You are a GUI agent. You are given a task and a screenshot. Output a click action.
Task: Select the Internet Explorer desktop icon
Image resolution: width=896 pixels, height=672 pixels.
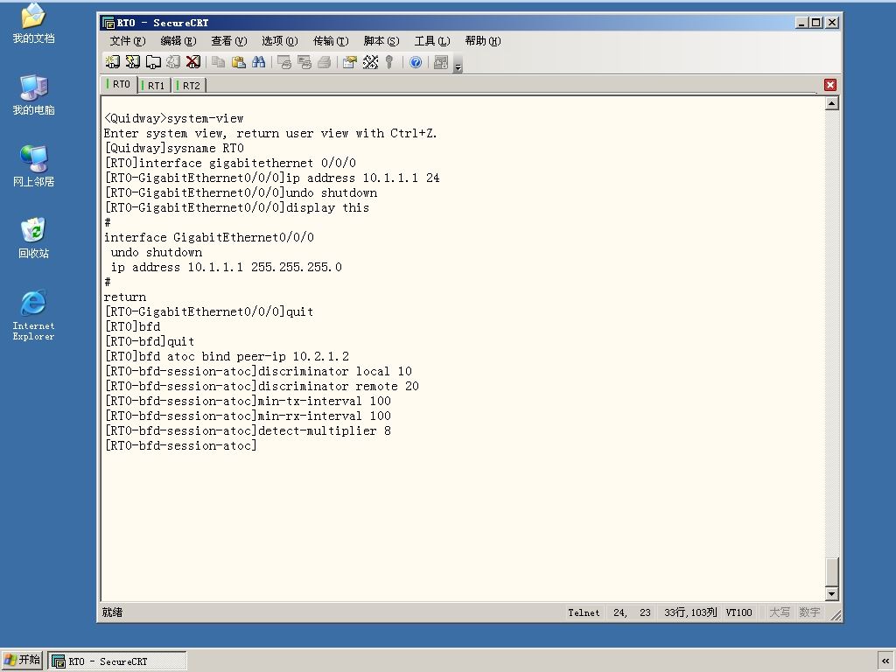point(33,315)
